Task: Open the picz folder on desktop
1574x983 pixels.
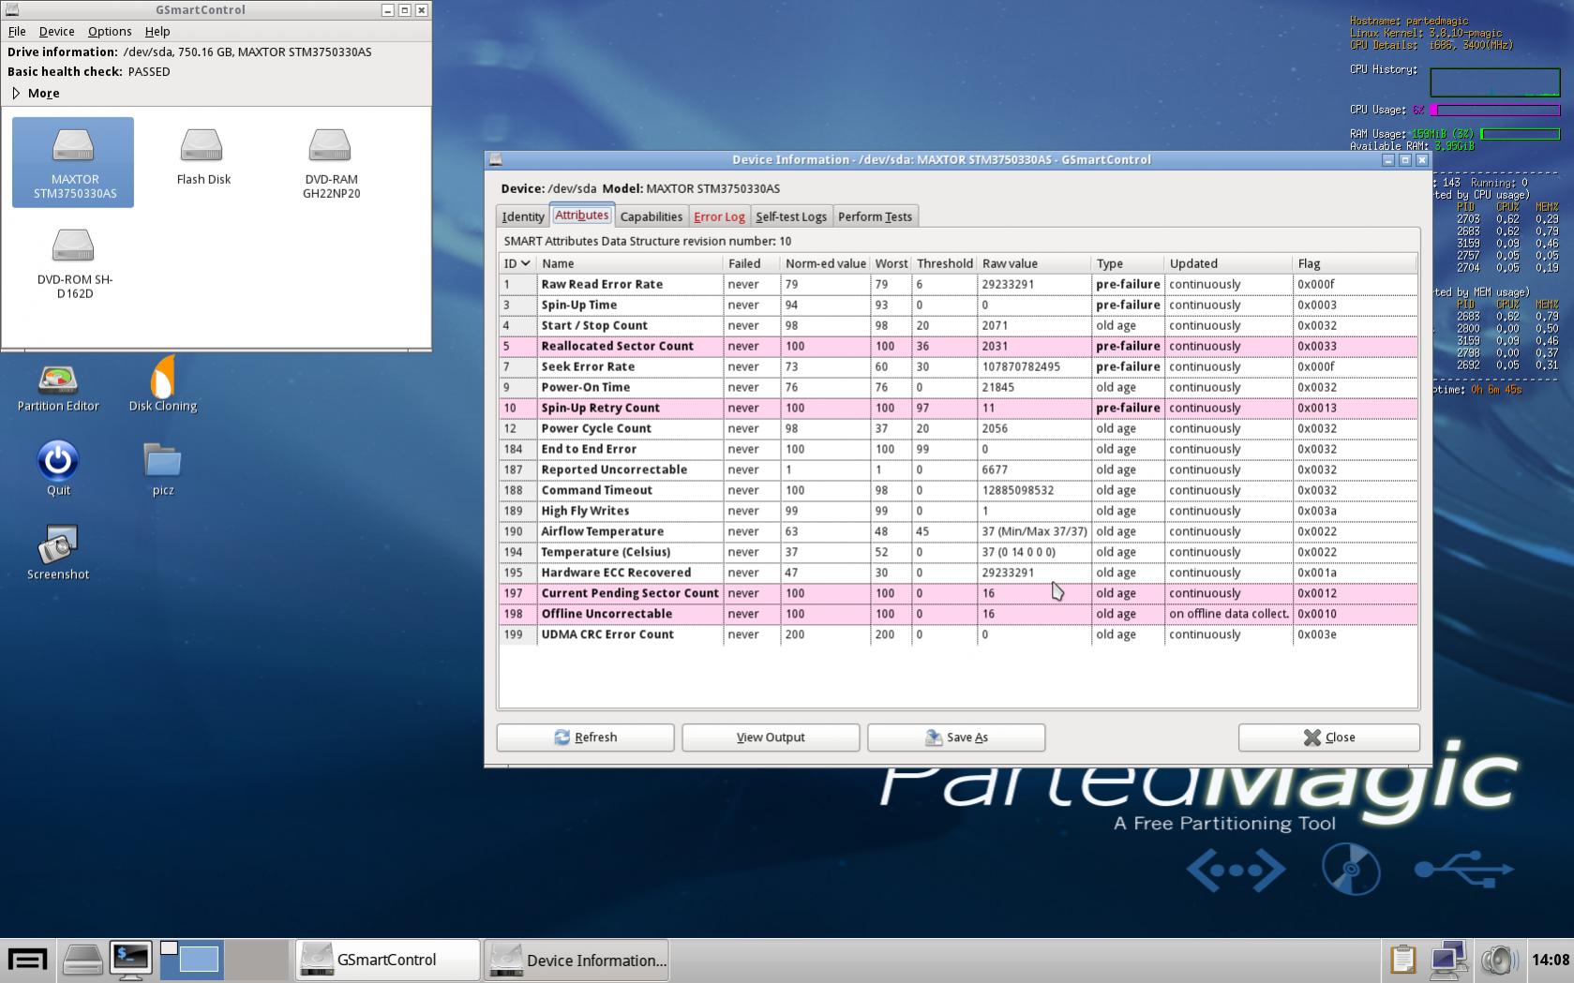Action: [163, 469]
